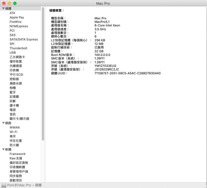Image resolution: width=207 pixels, height=188 pixels.
Task: Collapse the 軟體 section triangle
Action: (3, 149)
